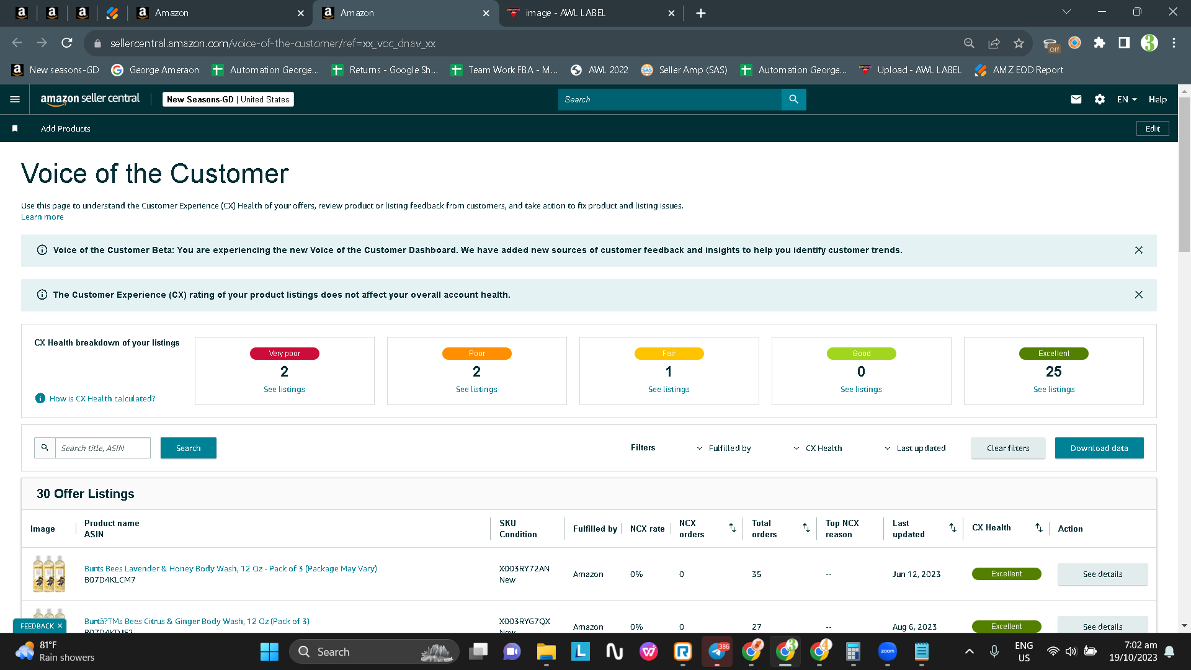Viewport: 1191px width, 670px height.
Task: Close the FEEDBACK widget
Action: click(60, 626)
